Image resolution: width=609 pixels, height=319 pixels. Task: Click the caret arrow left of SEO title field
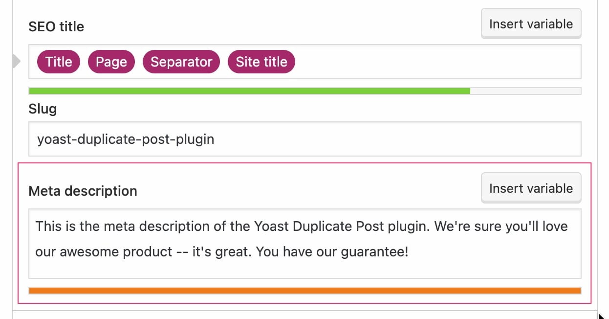(x=17, y=62)
